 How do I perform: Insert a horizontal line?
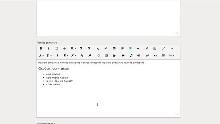(138, 48)
